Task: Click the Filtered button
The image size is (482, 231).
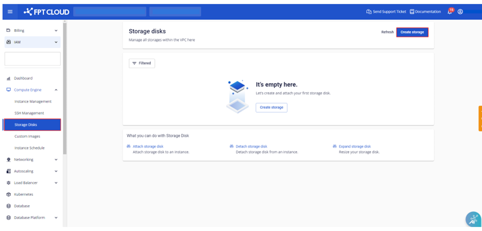Action: click(142, 63)
